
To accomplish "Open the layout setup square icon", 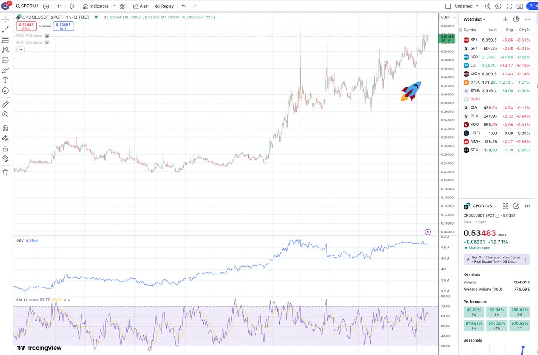I will click(x=448, y=6).
